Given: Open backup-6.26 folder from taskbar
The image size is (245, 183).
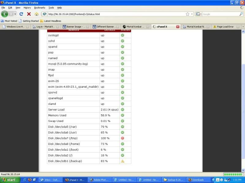Looking at the screenshot, I should (174, 180).
